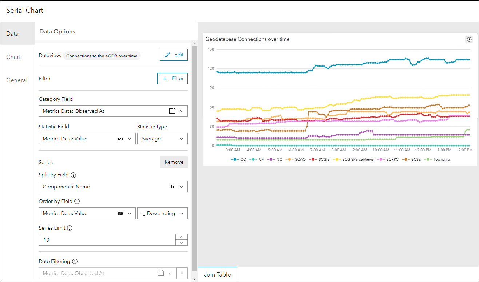
Task: Clear Date Filtering with the X icon
Action: pyautogui.click(x=182, y=273)
